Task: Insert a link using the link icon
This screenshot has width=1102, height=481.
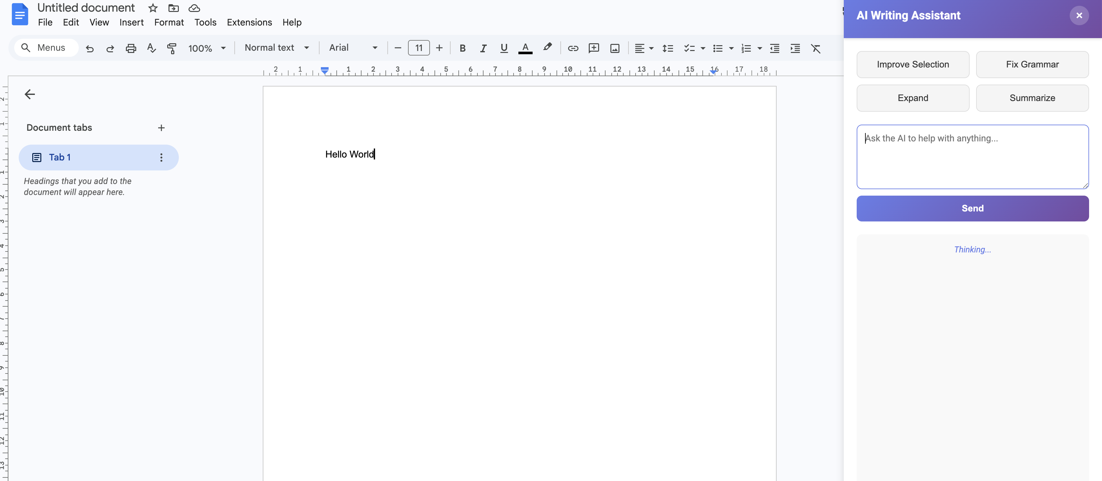Action: tap(573, 48)
